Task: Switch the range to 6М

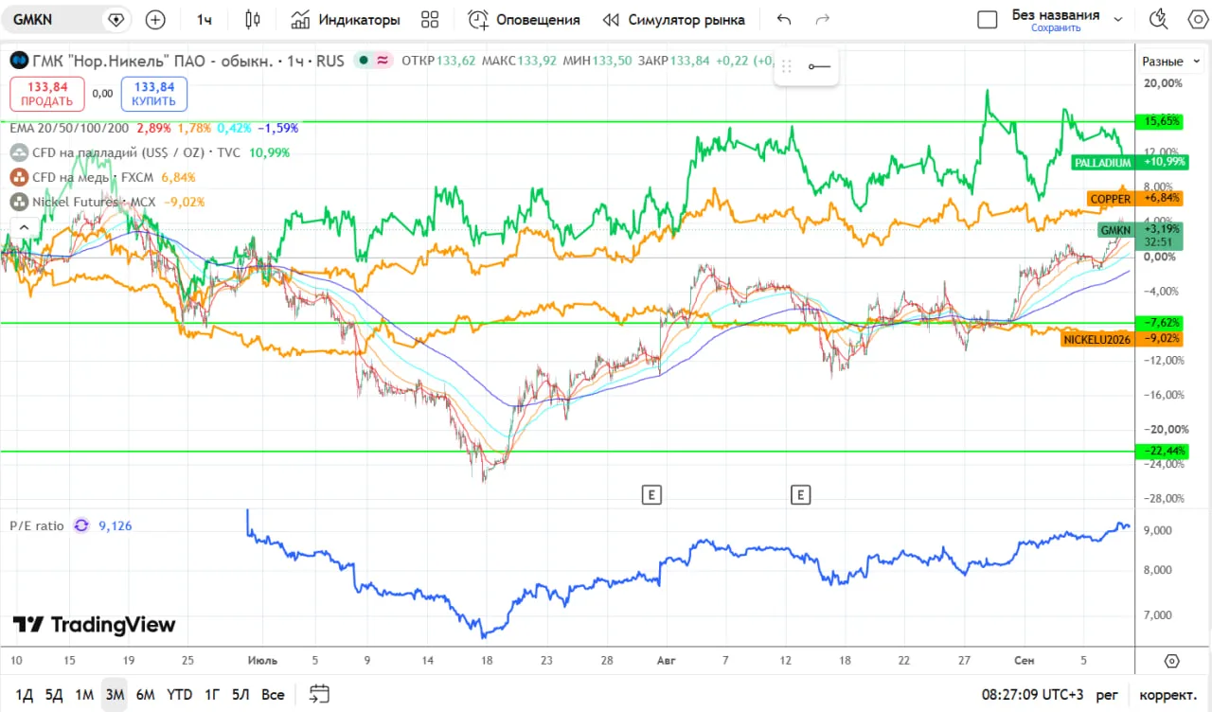Action: [145, 695]
